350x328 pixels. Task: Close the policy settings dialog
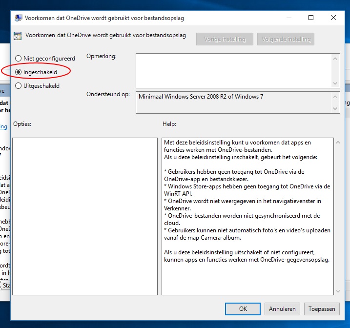[333, 18]
